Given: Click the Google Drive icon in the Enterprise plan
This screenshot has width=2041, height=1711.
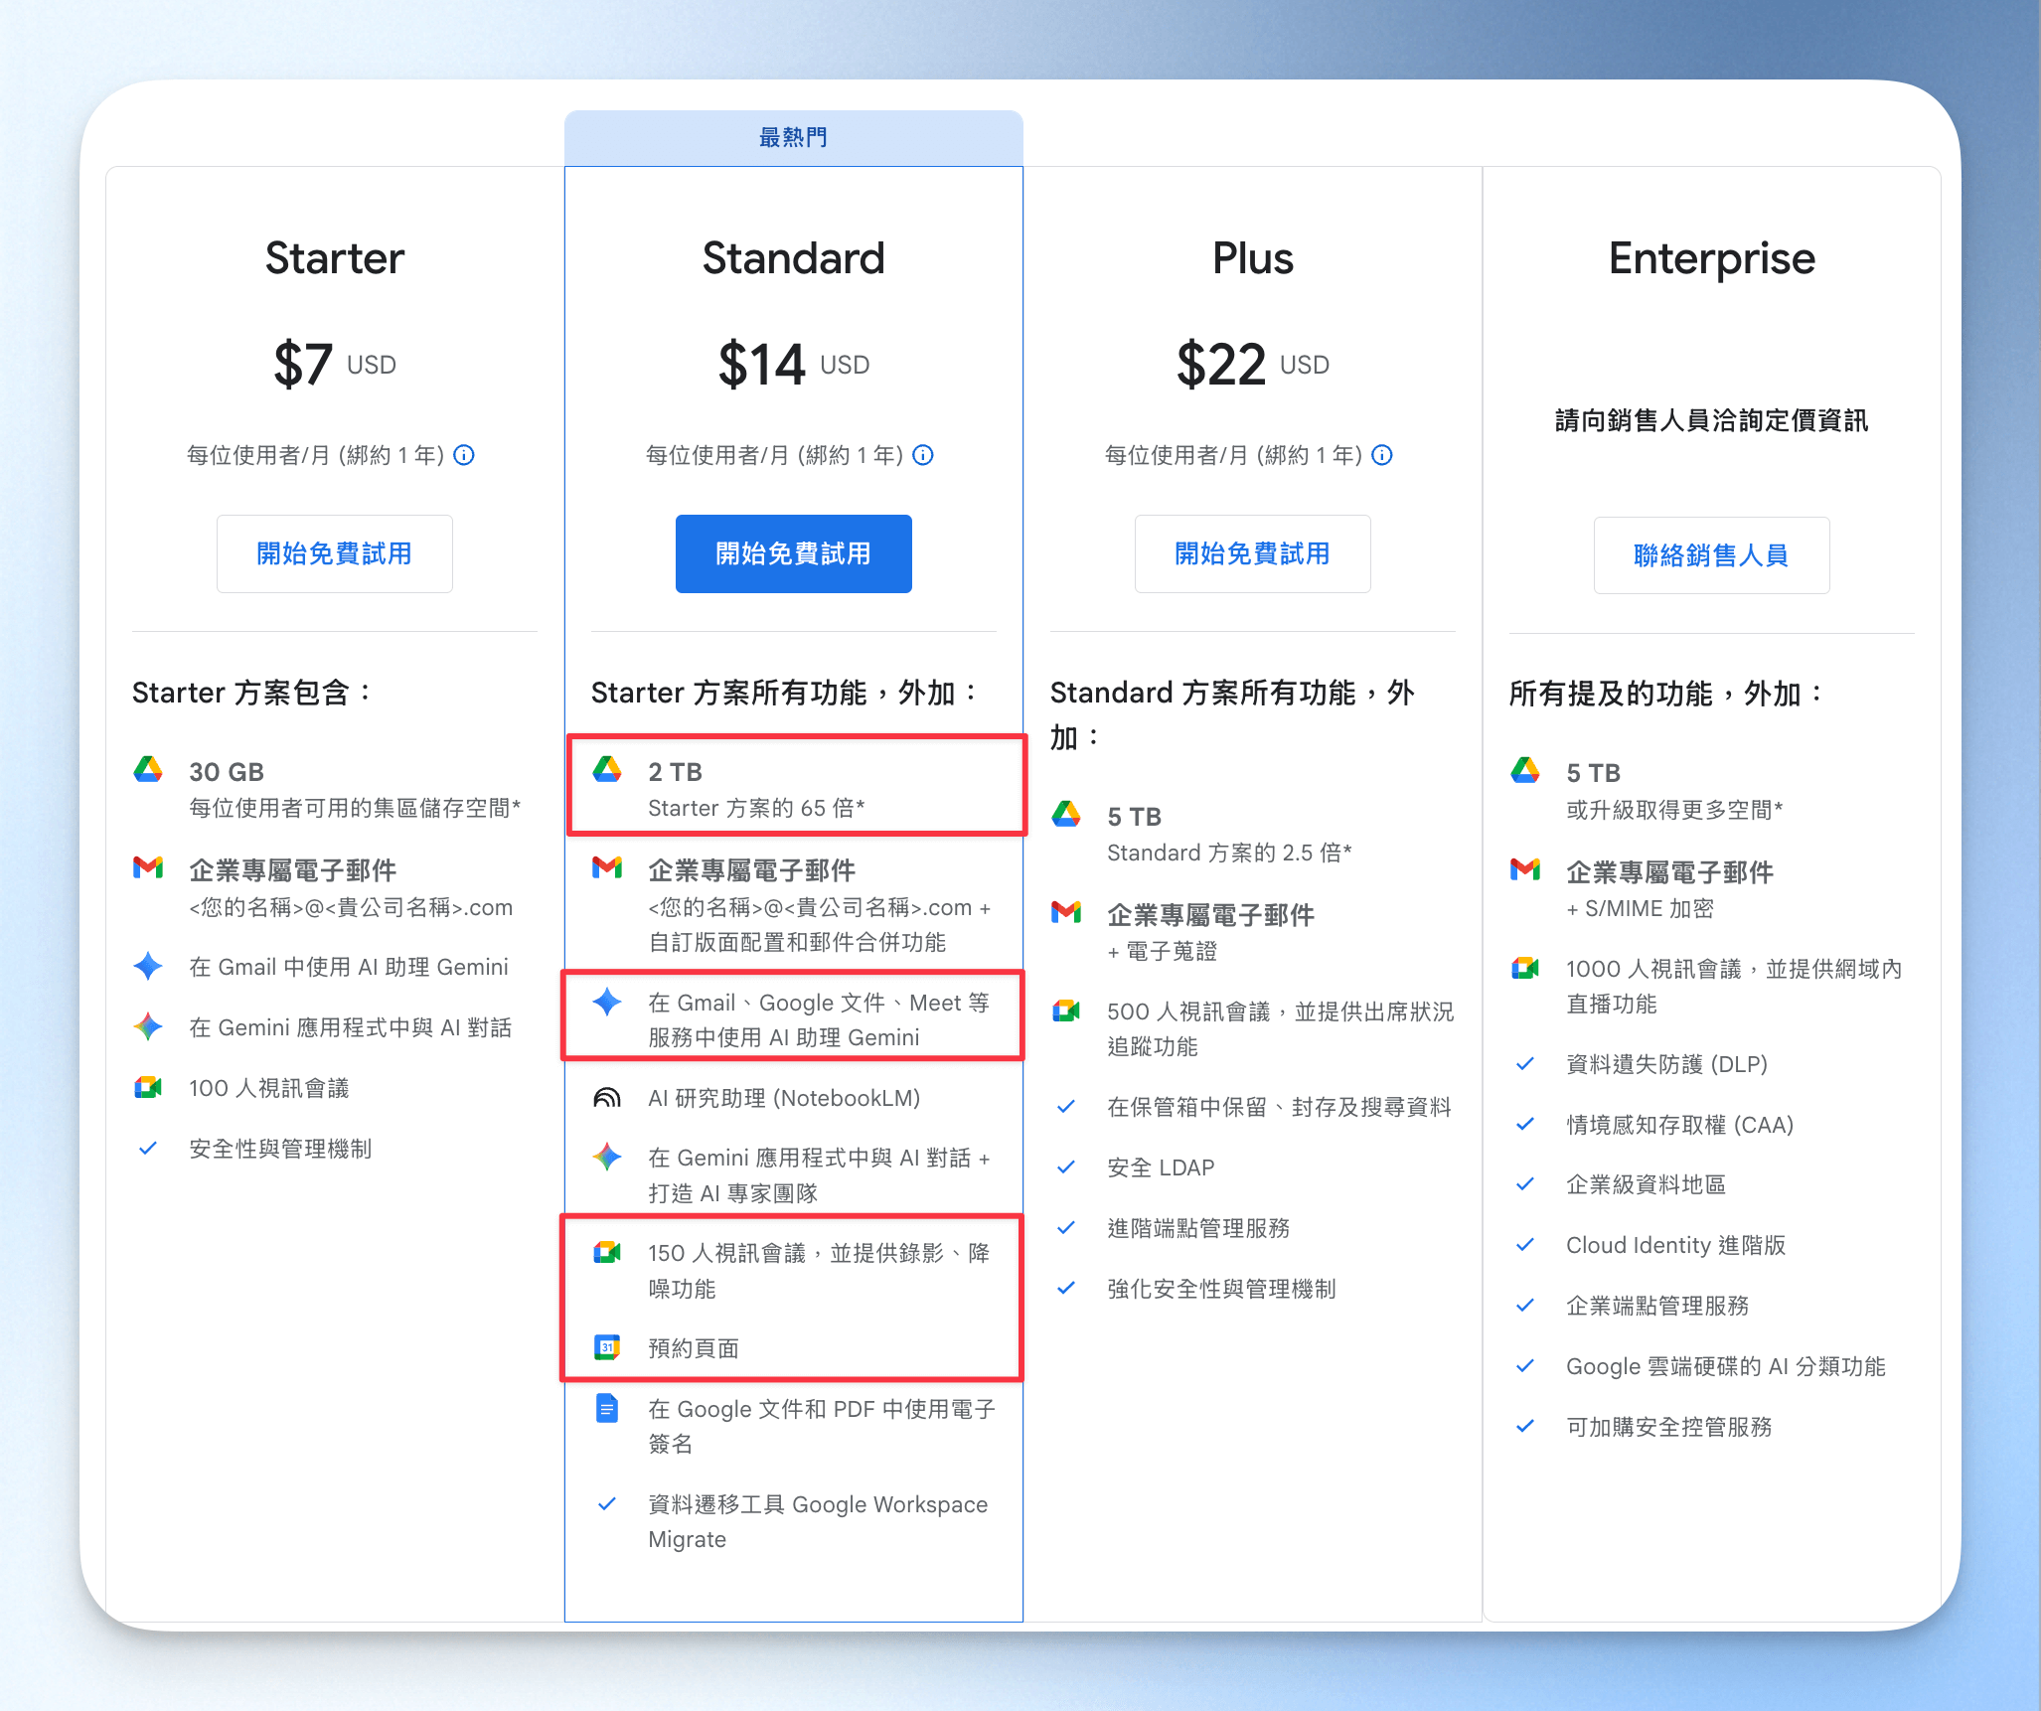Looking at the screenshot, I should 1525,771.
